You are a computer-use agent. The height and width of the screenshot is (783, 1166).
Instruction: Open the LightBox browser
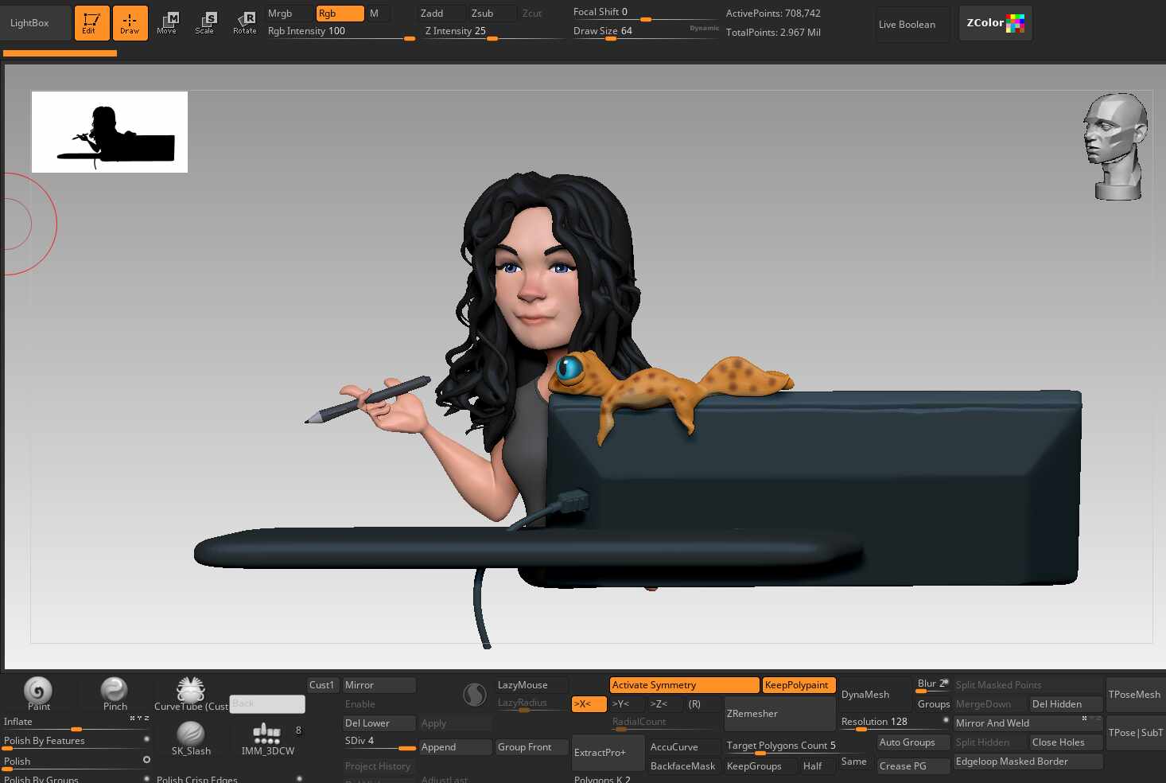[29, 23]
